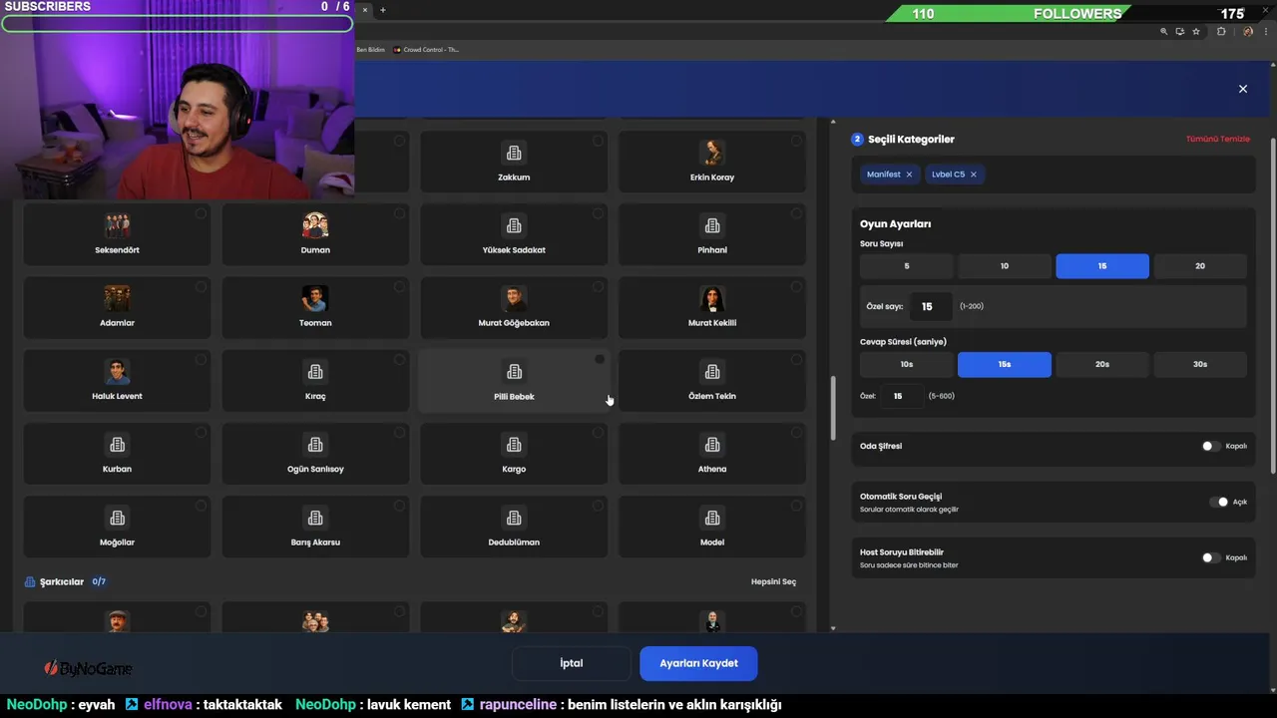Set answer time to 15s

coord(1005,364)
